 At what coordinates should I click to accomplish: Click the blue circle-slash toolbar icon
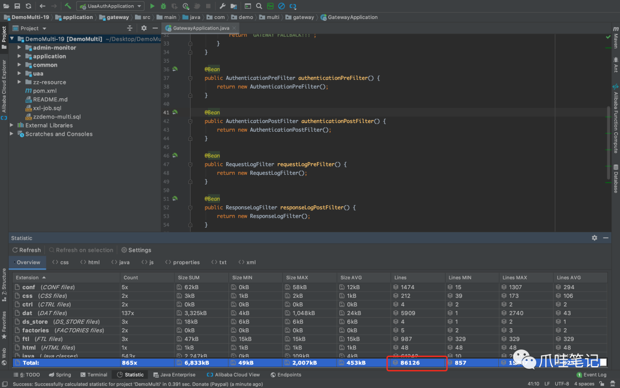(281, 6)
